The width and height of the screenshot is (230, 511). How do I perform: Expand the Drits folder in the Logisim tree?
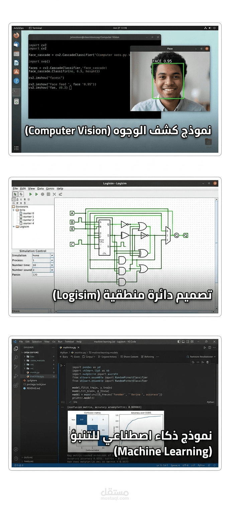(x=14, y=210)
